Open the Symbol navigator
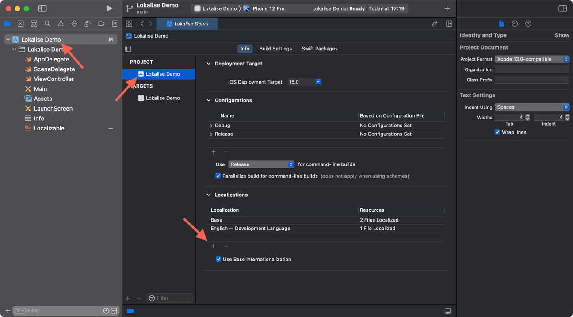573x317 pixels. (34, 23)
